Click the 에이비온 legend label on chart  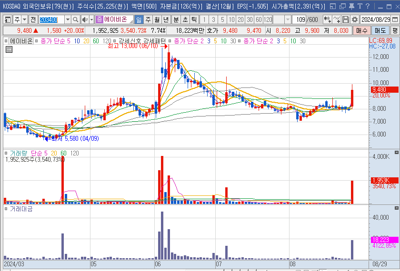21,41
